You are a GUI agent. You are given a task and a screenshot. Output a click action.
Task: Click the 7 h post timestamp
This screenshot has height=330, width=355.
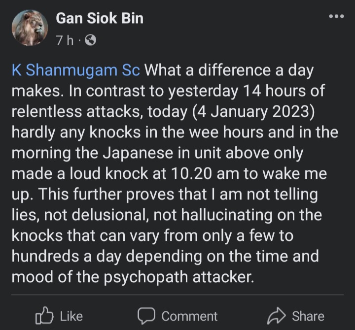[x=64, y=41]
